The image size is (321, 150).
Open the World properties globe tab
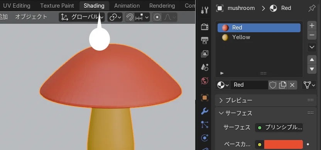coord(204,81)
